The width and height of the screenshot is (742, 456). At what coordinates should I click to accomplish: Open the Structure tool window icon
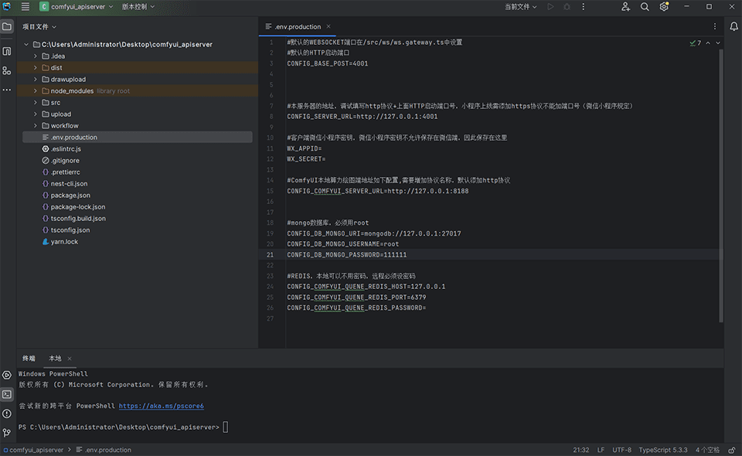point(7,70)
